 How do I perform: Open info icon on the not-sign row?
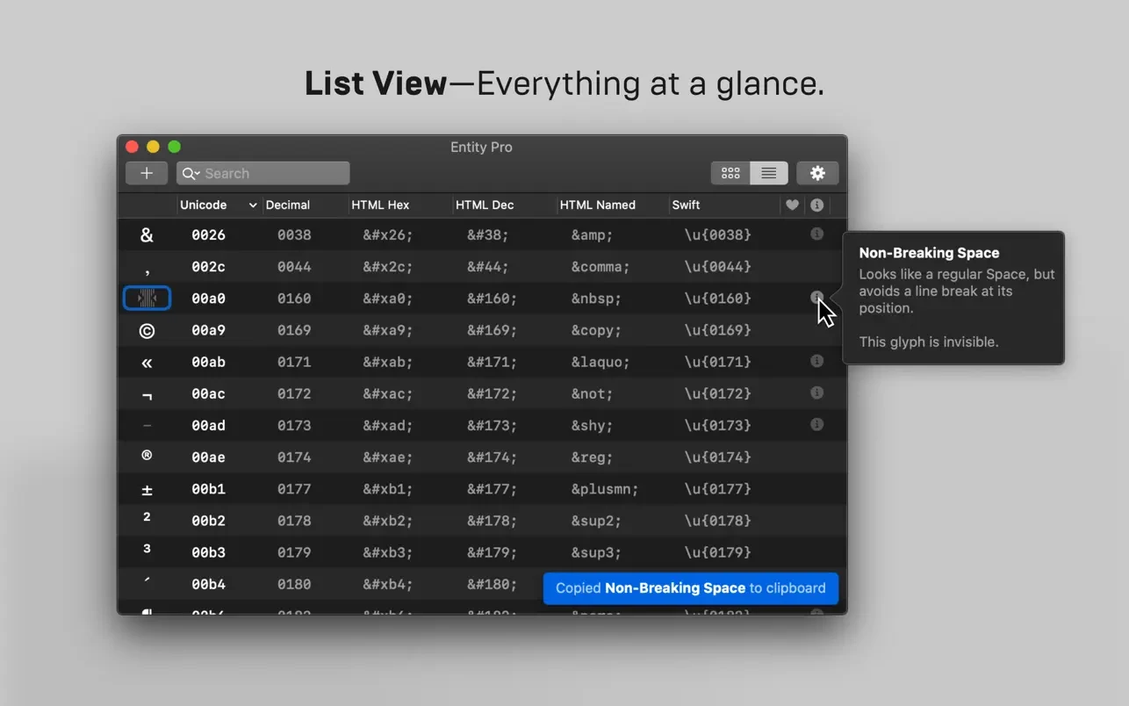pos(816,393)
